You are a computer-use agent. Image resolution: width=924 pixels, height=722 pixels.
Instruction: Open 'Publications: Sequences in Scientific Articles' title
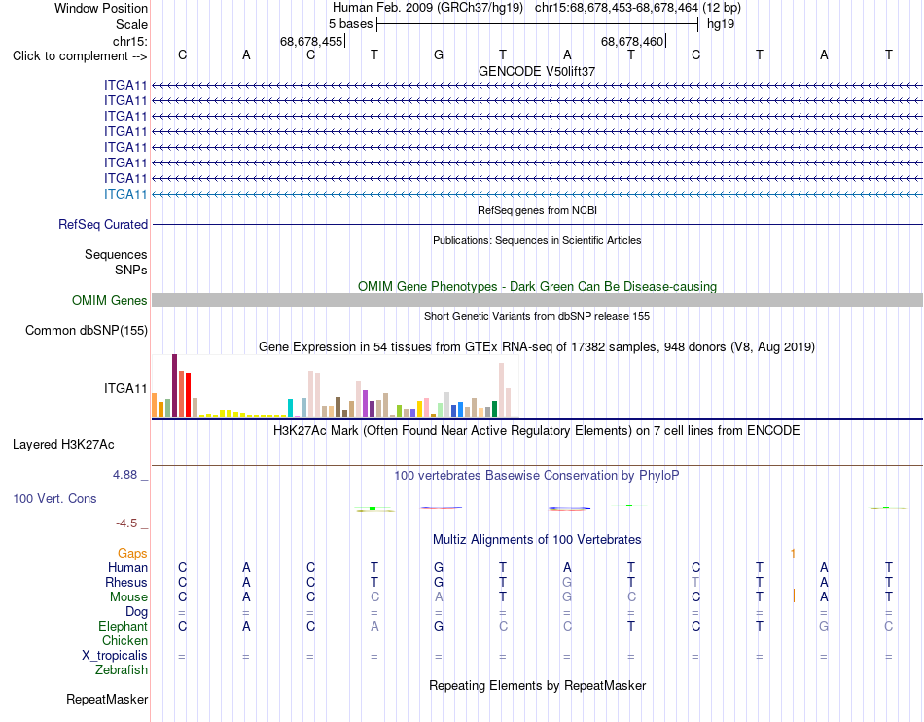tap(537, 240)
